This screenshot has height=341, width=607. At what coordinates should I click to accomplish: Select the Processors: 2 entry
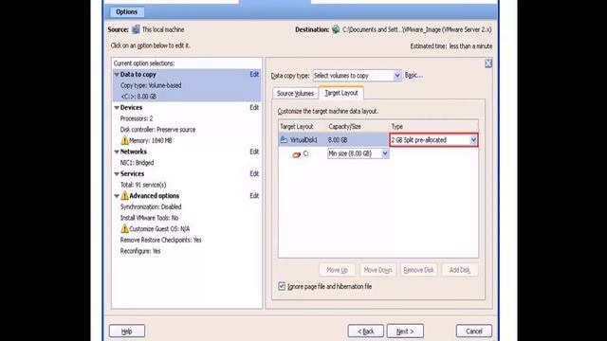coord(137,118)
